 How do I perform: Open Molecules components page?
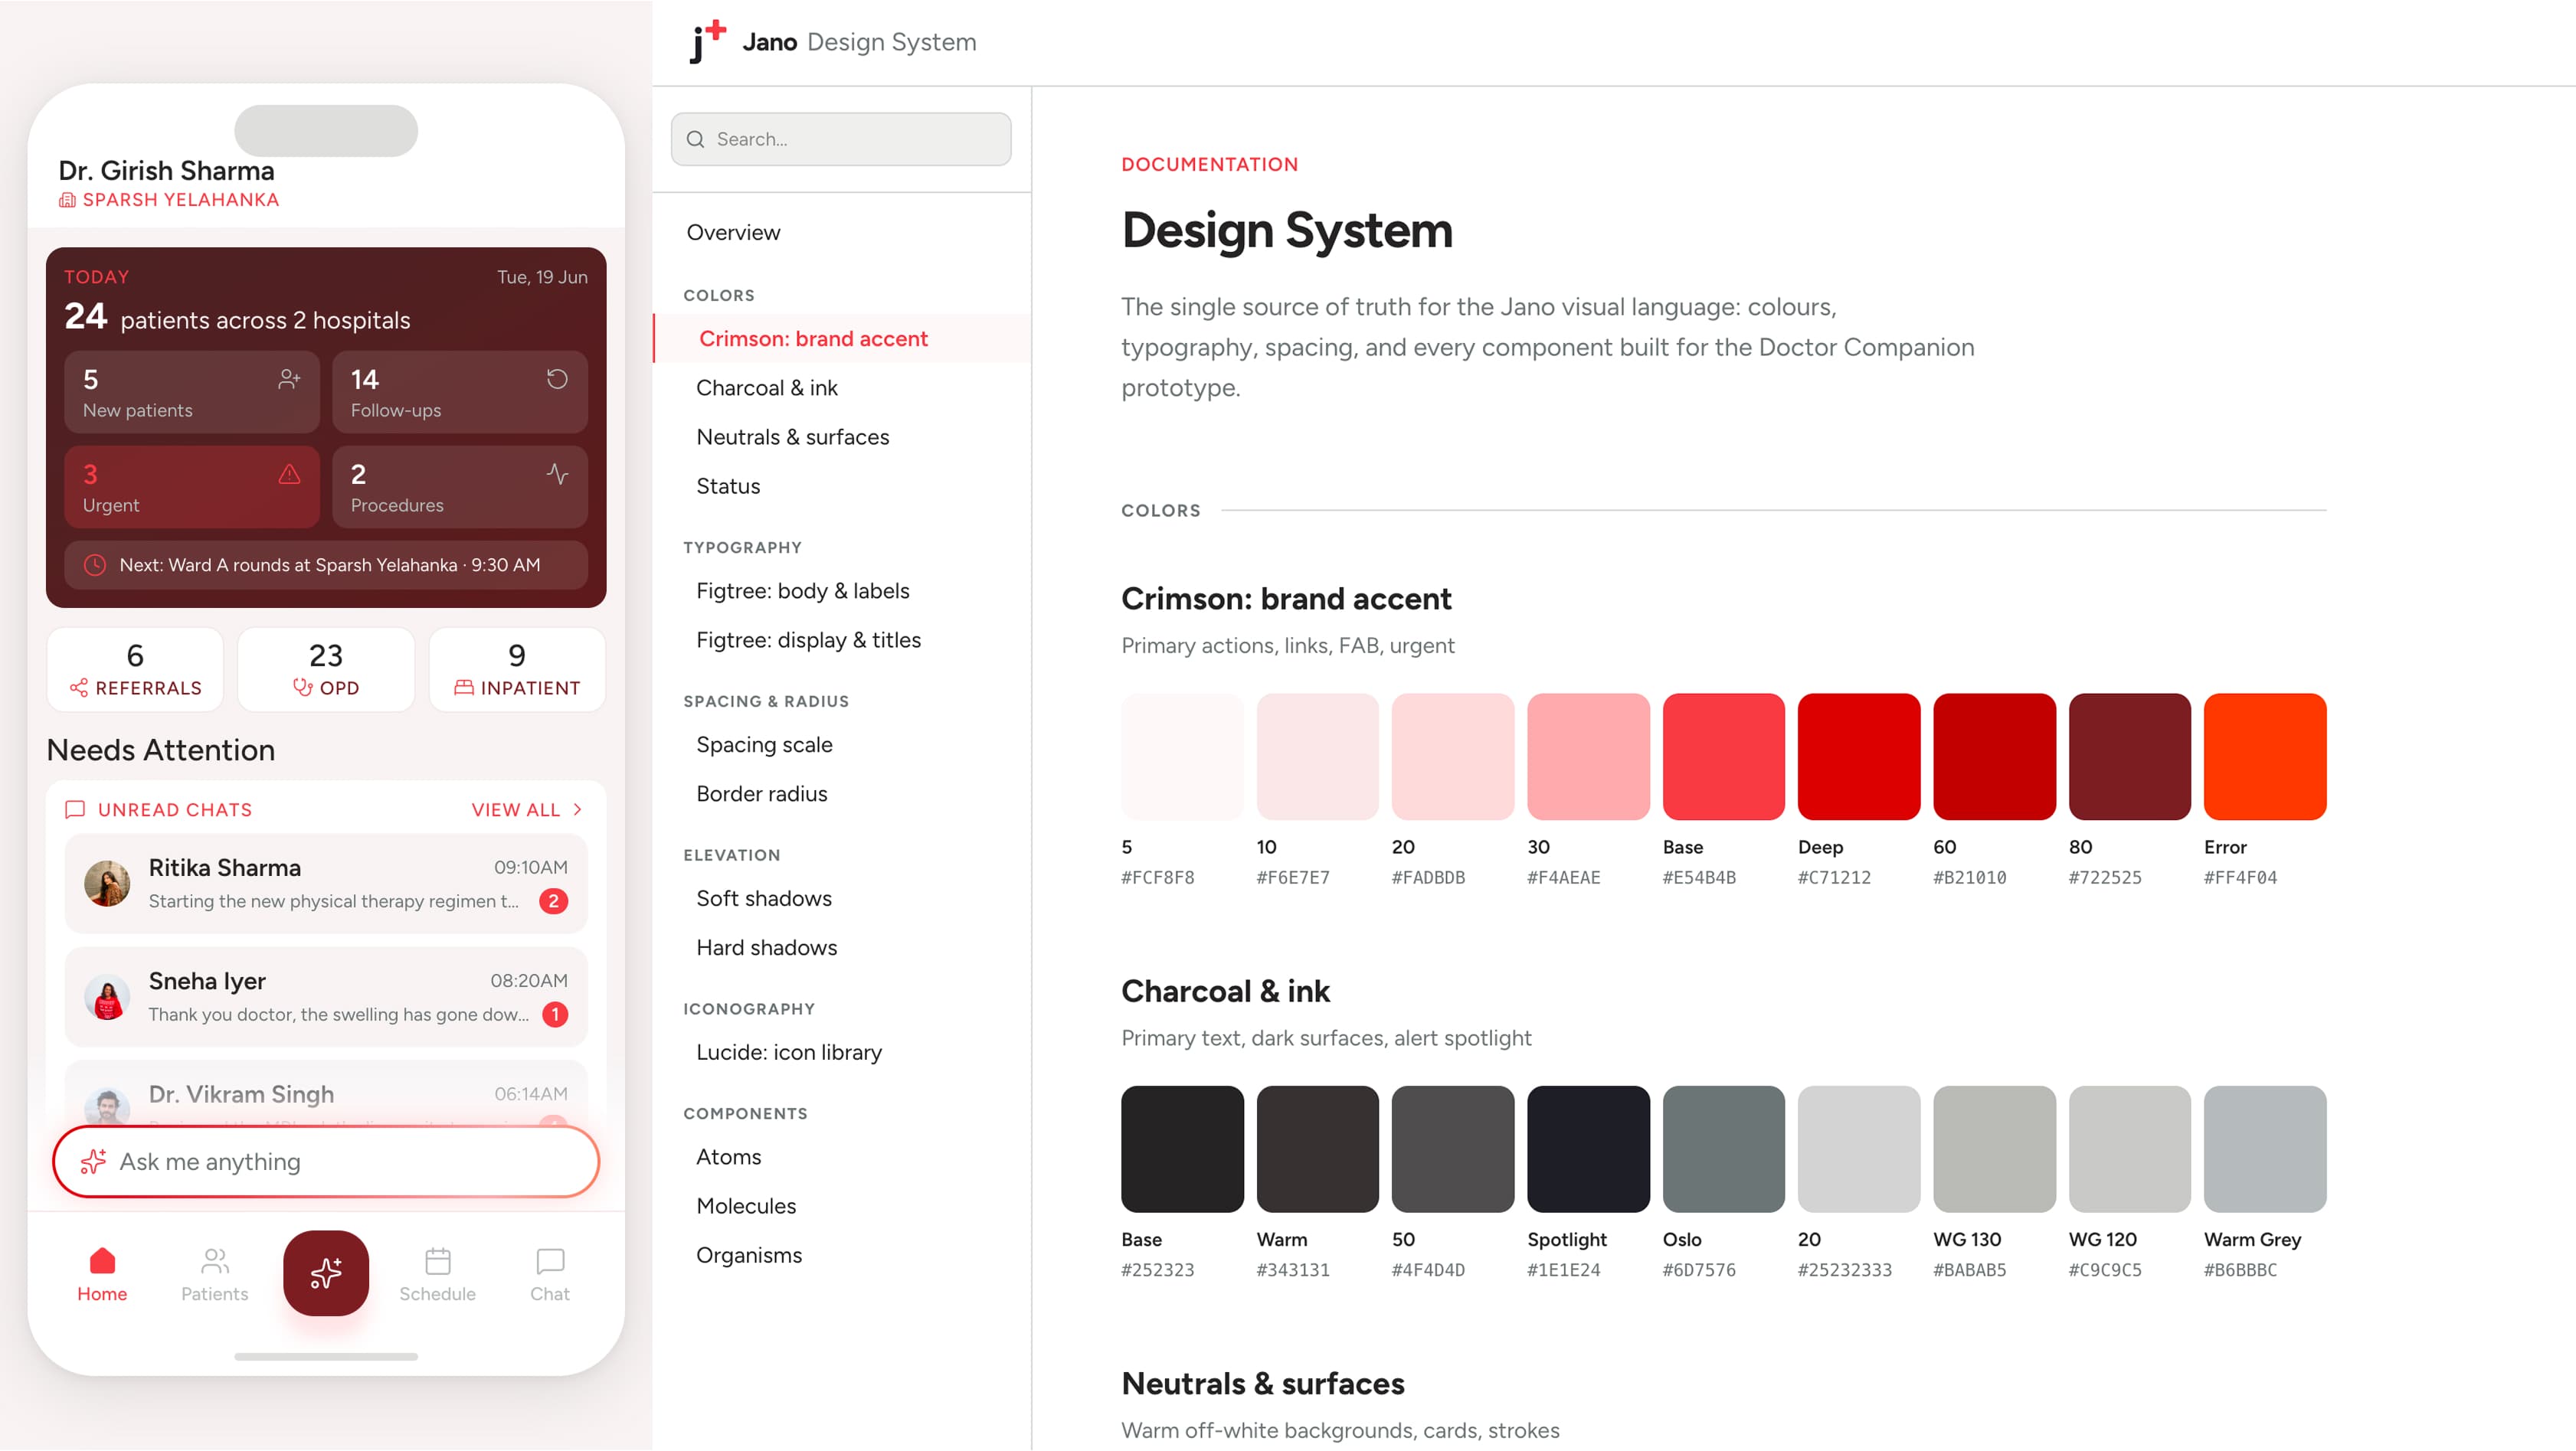click(x=746, y=1205)
